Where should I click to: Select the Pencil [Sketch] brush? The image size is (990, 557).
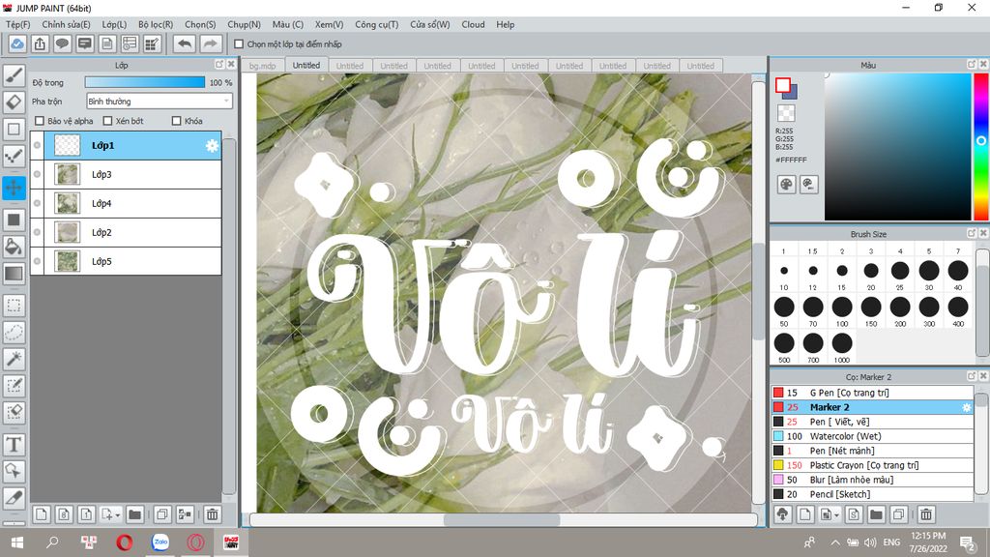point(872,494)
